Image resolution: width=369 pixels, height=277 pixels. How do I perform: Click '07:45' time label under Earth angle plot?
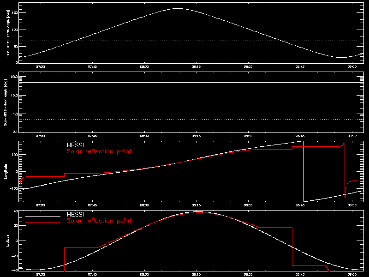[92, 67]
